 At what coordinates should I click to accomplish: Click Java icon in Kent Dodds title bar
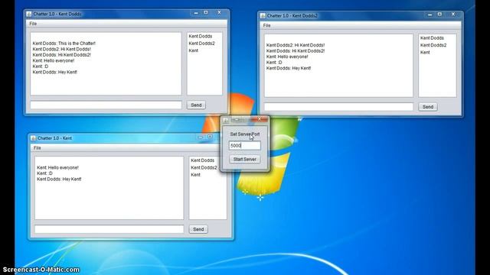pos(29,14)
